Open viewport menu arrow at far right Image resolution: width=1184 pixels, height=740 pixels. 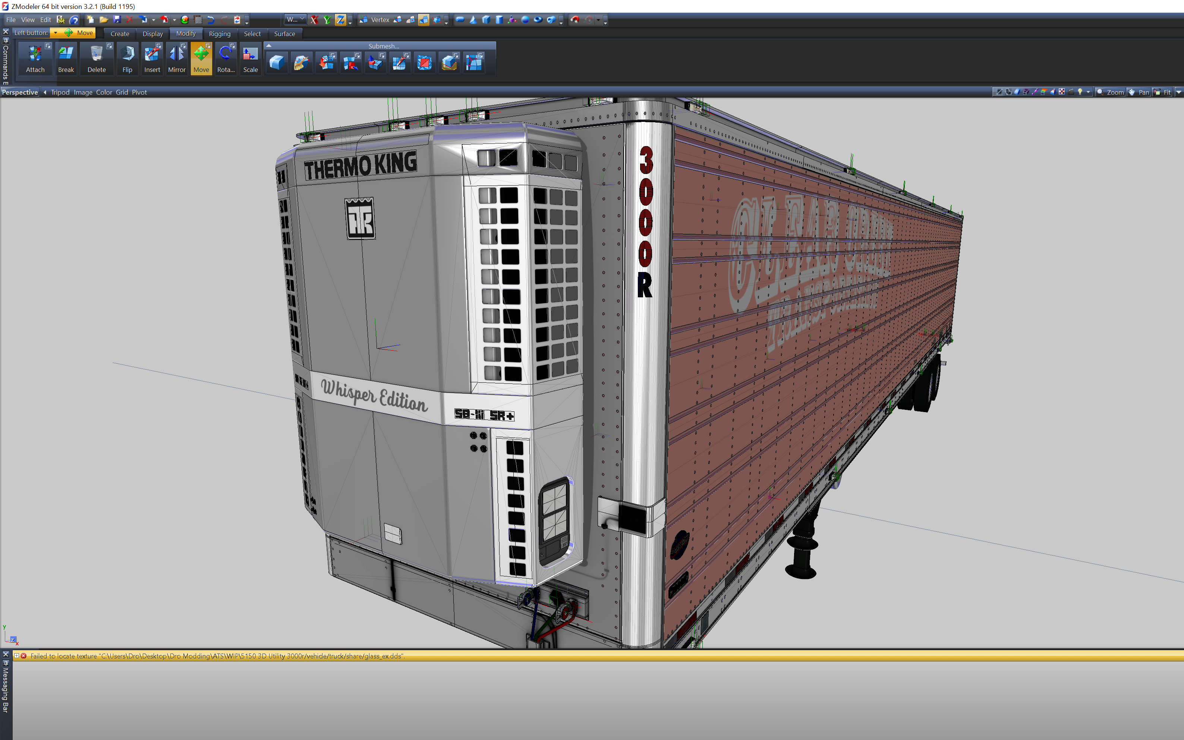click(1179, 92)
